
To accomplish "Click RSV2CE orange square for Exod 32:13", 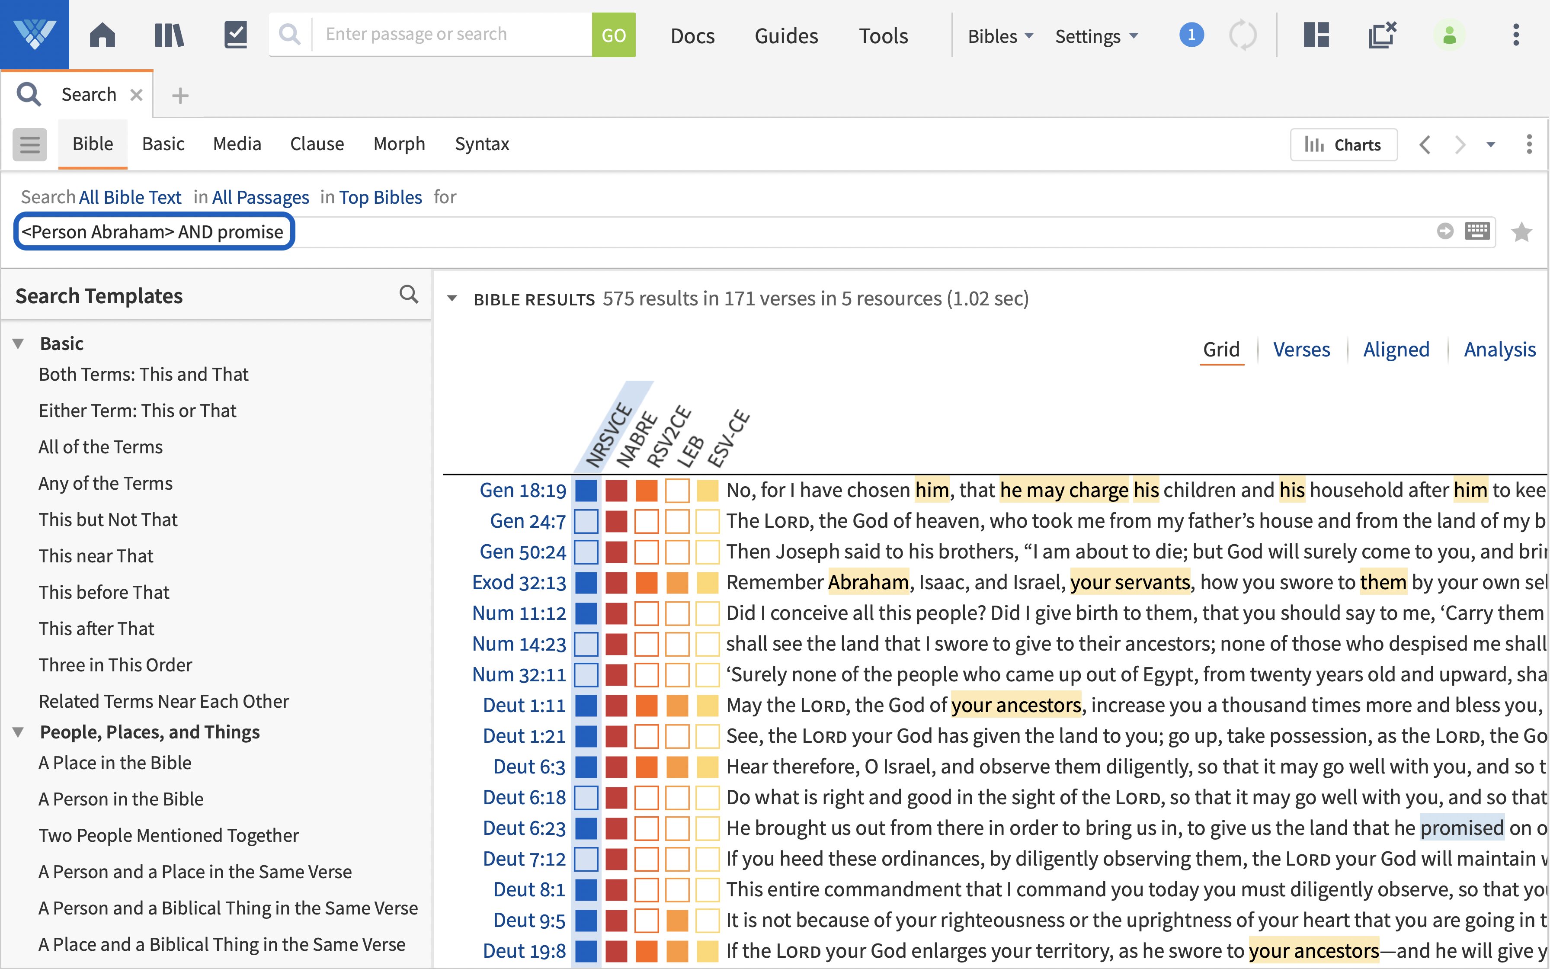I will pos(646,583).
